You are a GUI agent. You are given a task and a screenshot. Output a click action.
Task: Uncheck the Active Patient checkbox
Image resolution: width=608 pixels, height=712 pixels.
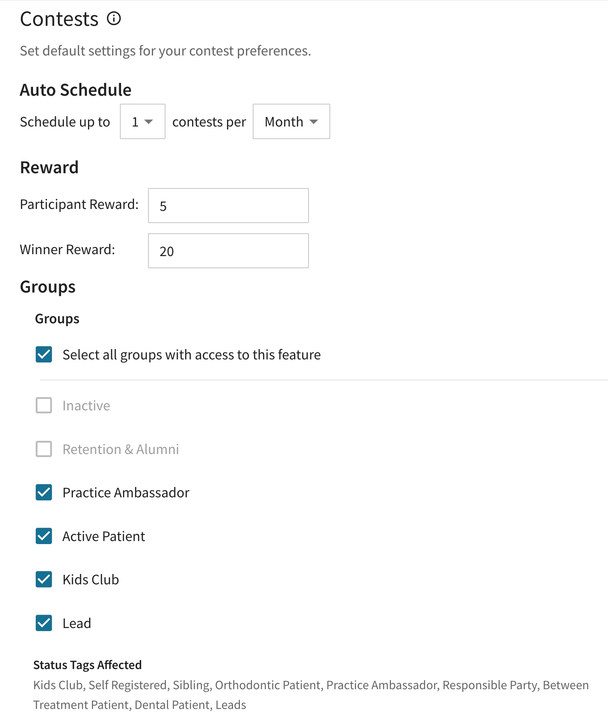[44, 536]
